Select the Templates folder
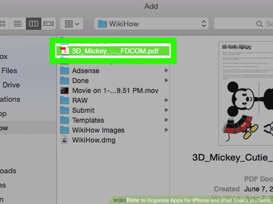 (113, 120)
